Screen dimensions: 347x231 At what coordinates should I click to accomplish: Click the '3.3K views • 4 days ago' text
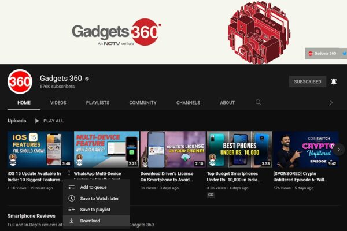[x=227, y=188]
